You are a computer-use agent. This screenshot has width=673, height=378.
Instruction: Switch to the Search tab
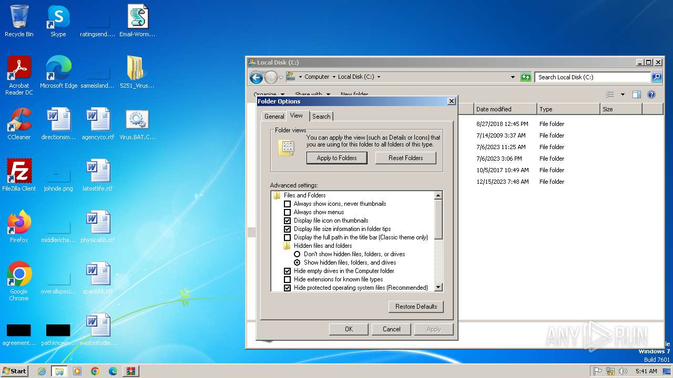point(321,117)
